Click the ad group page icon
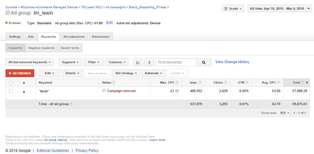Viewport: 314px width, 154px height. [7, 13]
